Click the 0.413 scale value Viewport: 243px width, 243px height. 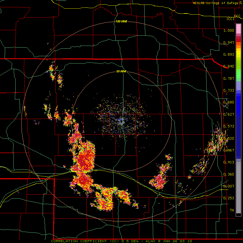229,162
